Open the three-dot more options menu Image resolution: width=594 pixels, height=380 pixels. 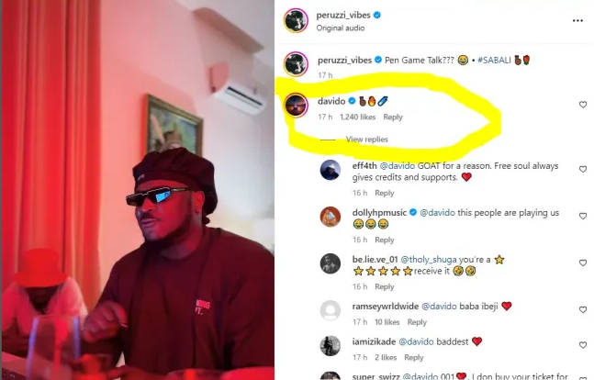click(x=577, y=21)
